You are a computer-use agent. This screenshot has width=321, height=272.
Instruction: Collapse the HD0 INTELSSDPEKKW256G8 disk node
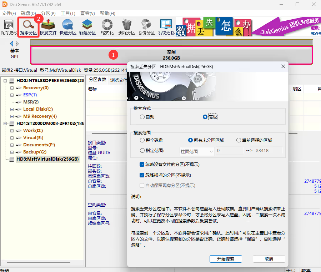[x=5, y=81]
